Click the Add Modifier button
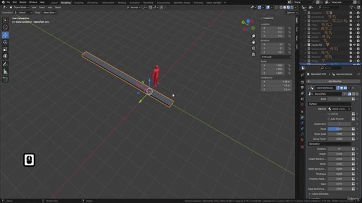The height and width of the screenshot is (203, 362). coord(333,81)
